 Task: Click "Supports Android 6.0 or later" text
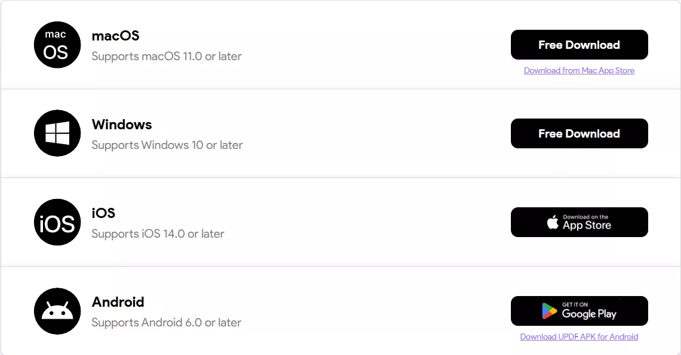point(167,323)
